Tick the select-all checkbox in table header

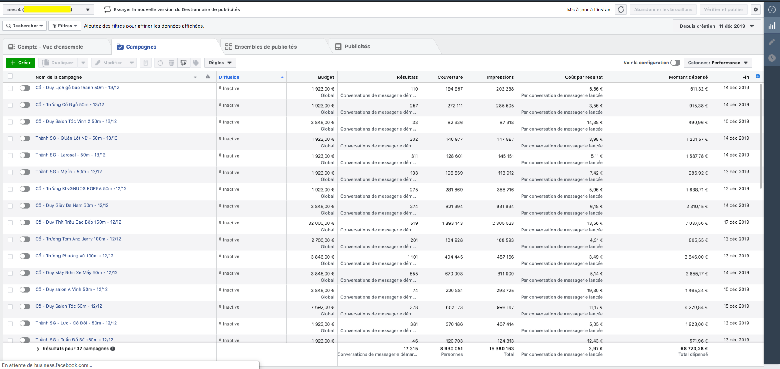coord(10,76)
